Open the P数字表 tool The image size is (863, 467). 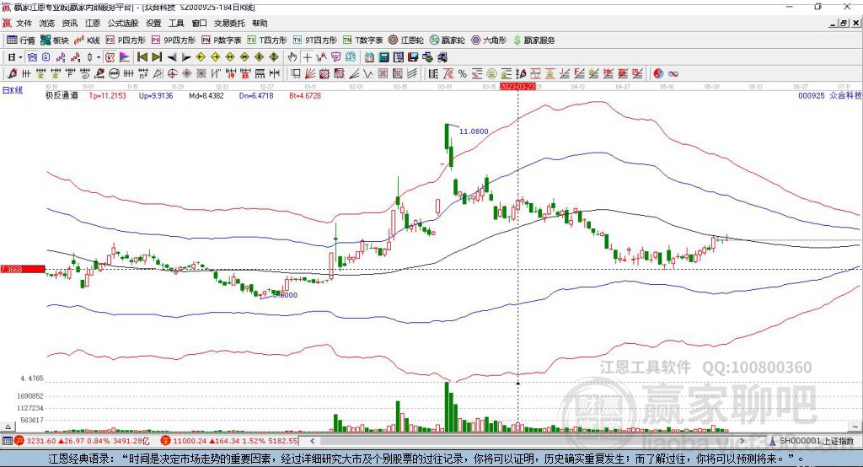pos(222,40)
